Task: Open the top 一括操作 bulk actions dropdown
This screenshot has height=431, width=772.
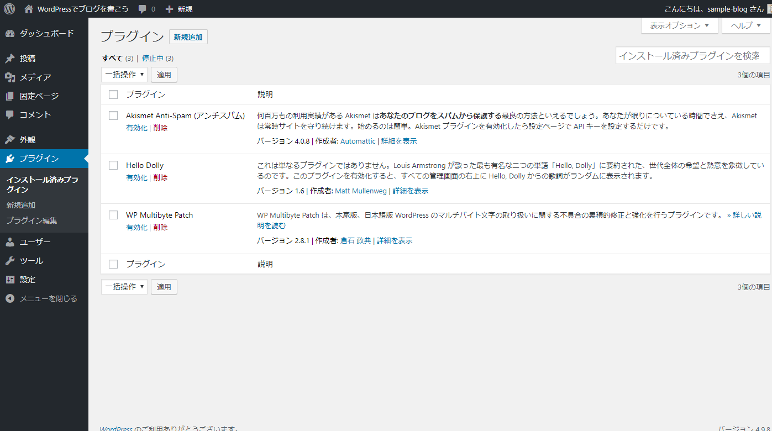Action: 124,75
